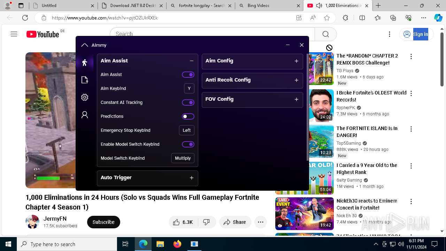Open the notification center on taskbar
446x251 pixels.
point(435,244)
